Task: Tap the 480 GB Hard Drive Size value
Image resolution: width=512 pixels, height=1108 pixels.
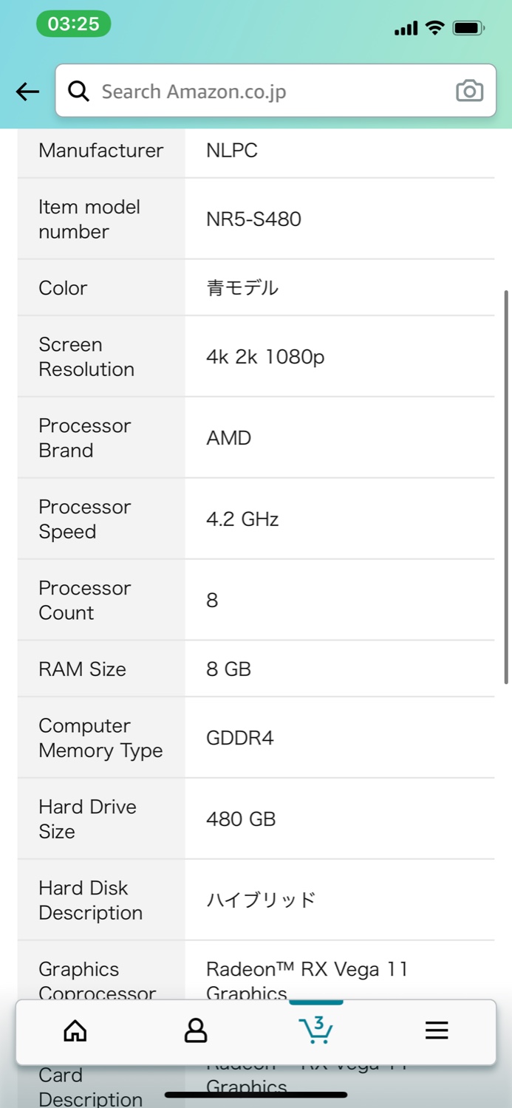Action: click(x=241, y=819)
